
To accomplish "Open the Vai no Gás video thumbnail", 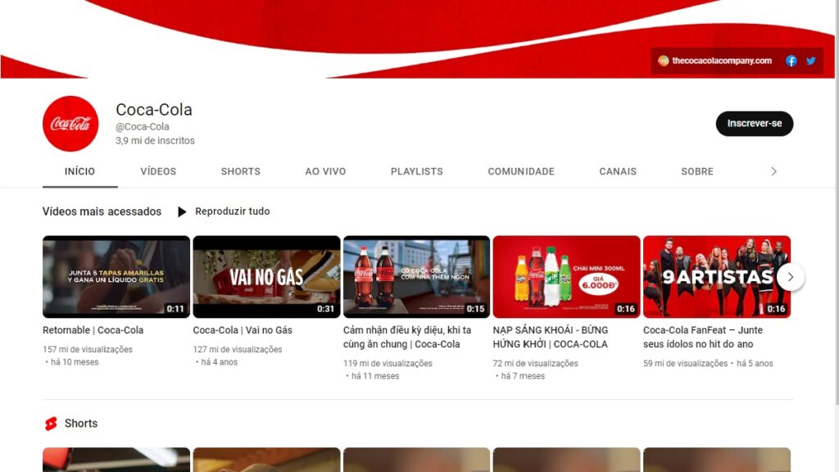I will pos(266,277).
